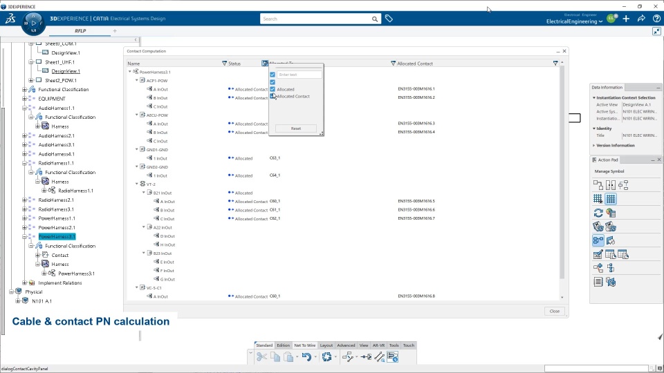Select PowerHarness3.1 in the tree

[x=57, y=237]
